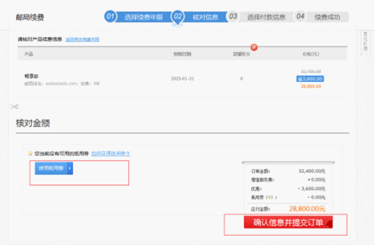
Task: Click the step 03 circle icon
Action: 232,16
